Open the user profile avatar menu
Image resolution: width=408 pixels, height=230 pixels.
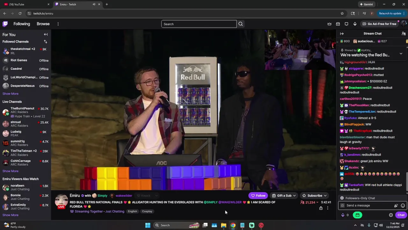(404, 24)
